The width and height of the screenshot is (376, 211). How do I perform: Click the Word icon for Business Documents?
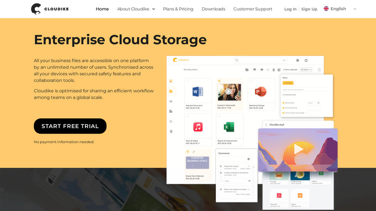tap(197, 92)
